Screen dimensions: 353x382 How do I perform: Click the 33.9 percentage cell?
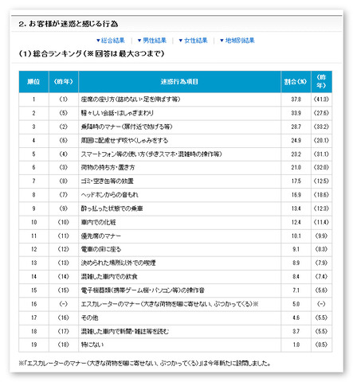[x=296, y=113]
